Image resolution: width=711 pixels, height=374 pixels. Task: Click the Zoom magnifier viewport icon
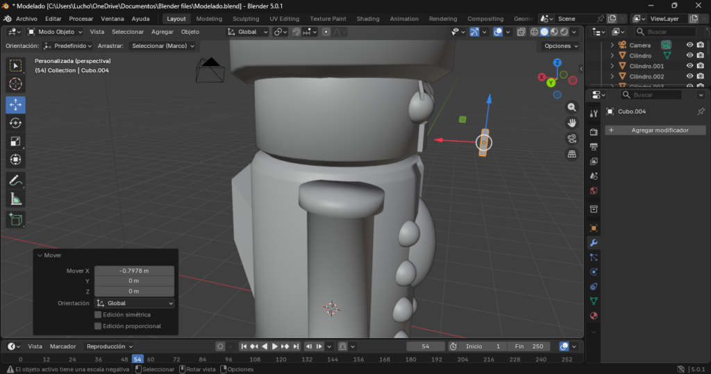tap(572, 107)
